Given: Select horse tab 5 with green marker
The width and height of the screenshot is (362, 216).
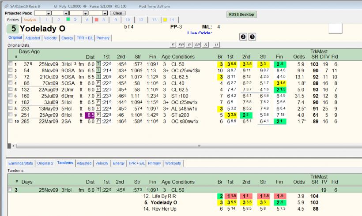Looking at the screenshot, I should point(72,19).
